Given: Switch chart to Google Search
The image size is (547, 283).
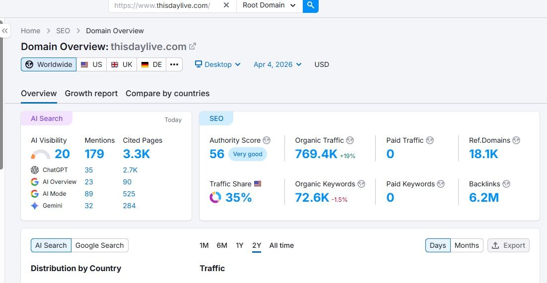Looking at the screenshot, I should click(x=100, y=245).
